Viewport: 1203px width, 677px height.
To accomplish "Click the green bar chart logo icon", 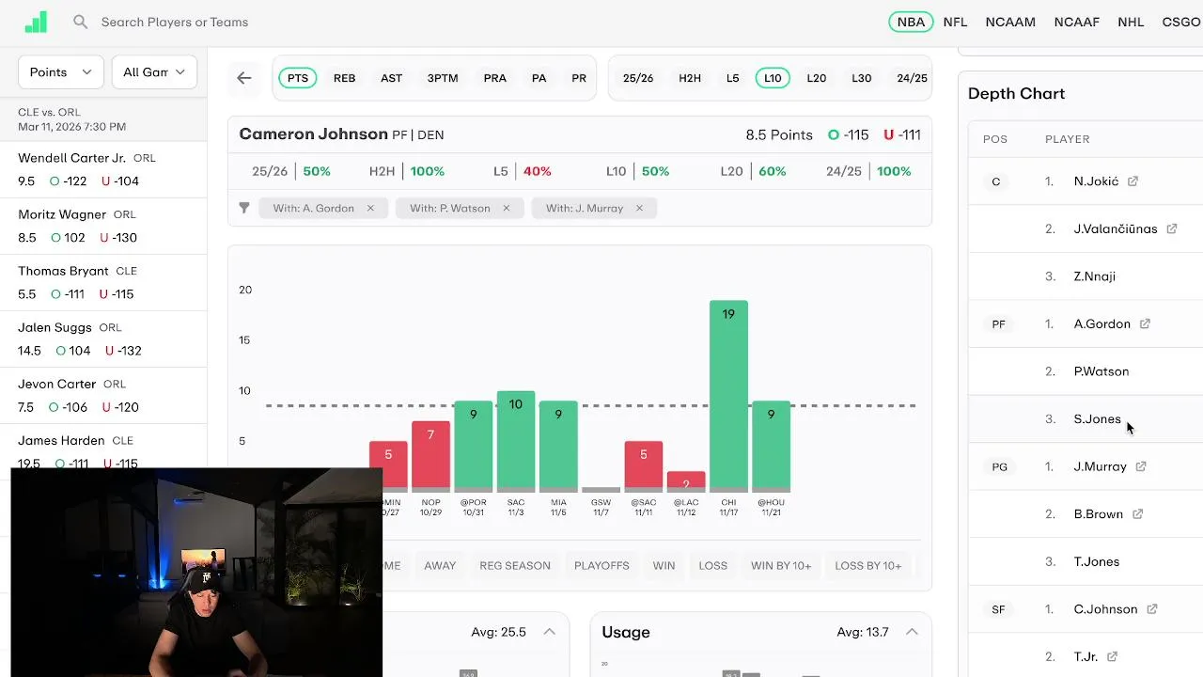I will coord(36,23).
